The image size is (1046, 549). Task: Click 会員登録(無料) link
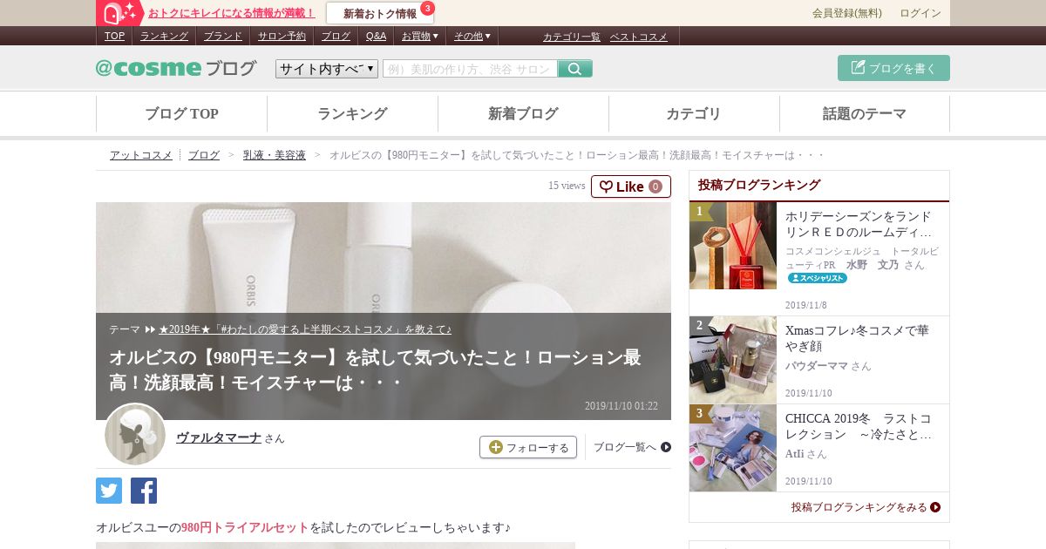[x=846, y=13]
